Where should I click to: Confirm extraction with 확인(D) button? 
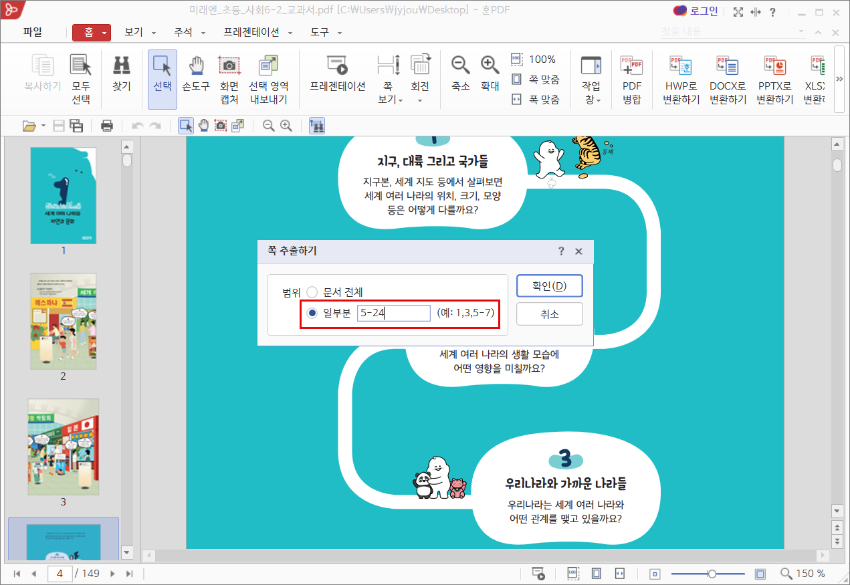(x=550, y=286)
